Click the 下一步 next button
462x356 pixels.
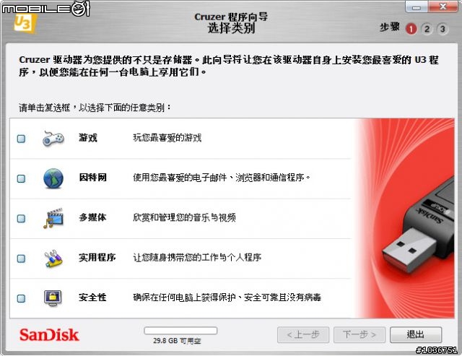click(x=359, y=335)
